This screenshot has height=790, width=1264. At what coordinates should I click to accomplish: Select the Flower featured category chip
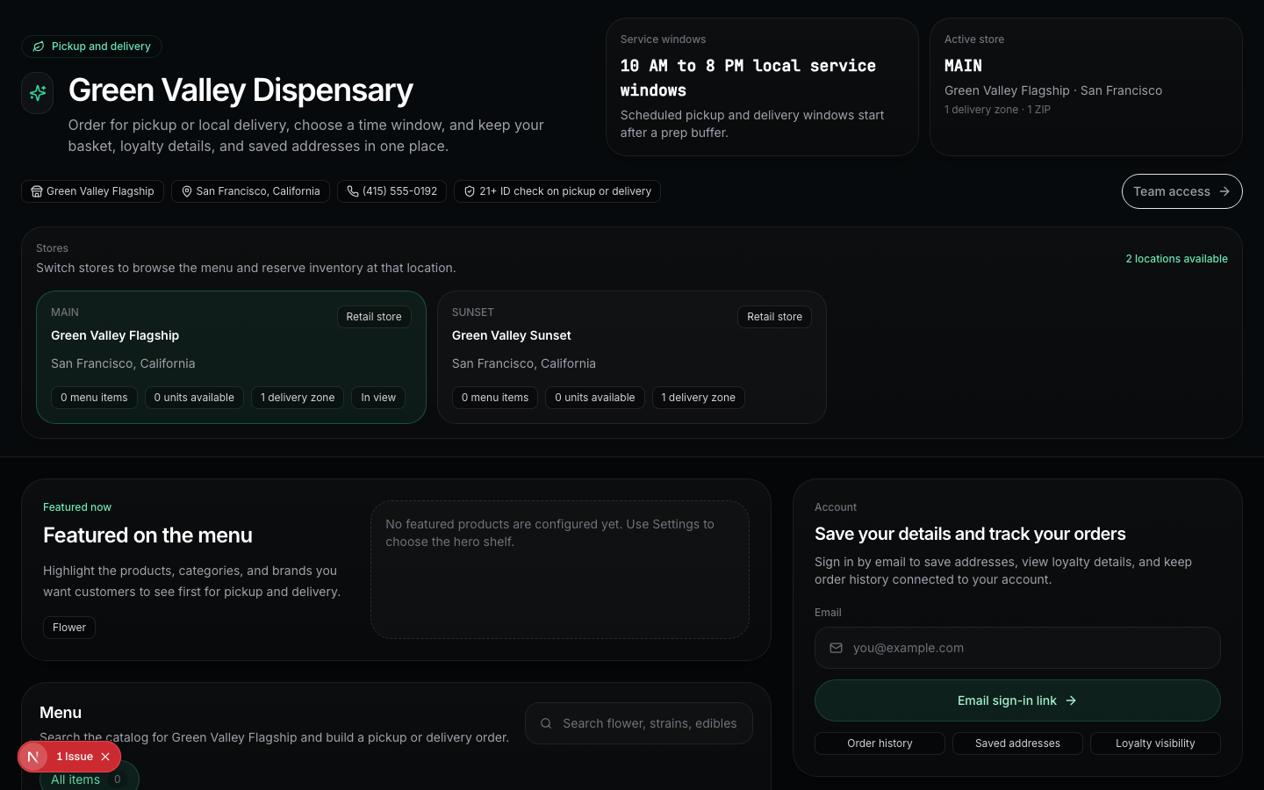point(69,628)
